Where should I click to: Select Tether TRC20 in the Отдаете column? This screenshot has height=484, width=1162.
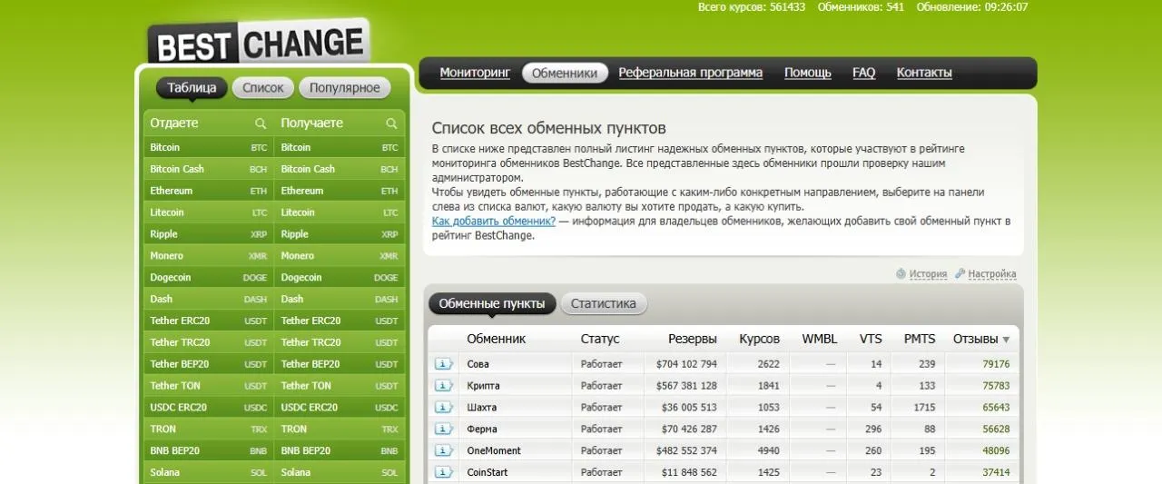point(209,342)
